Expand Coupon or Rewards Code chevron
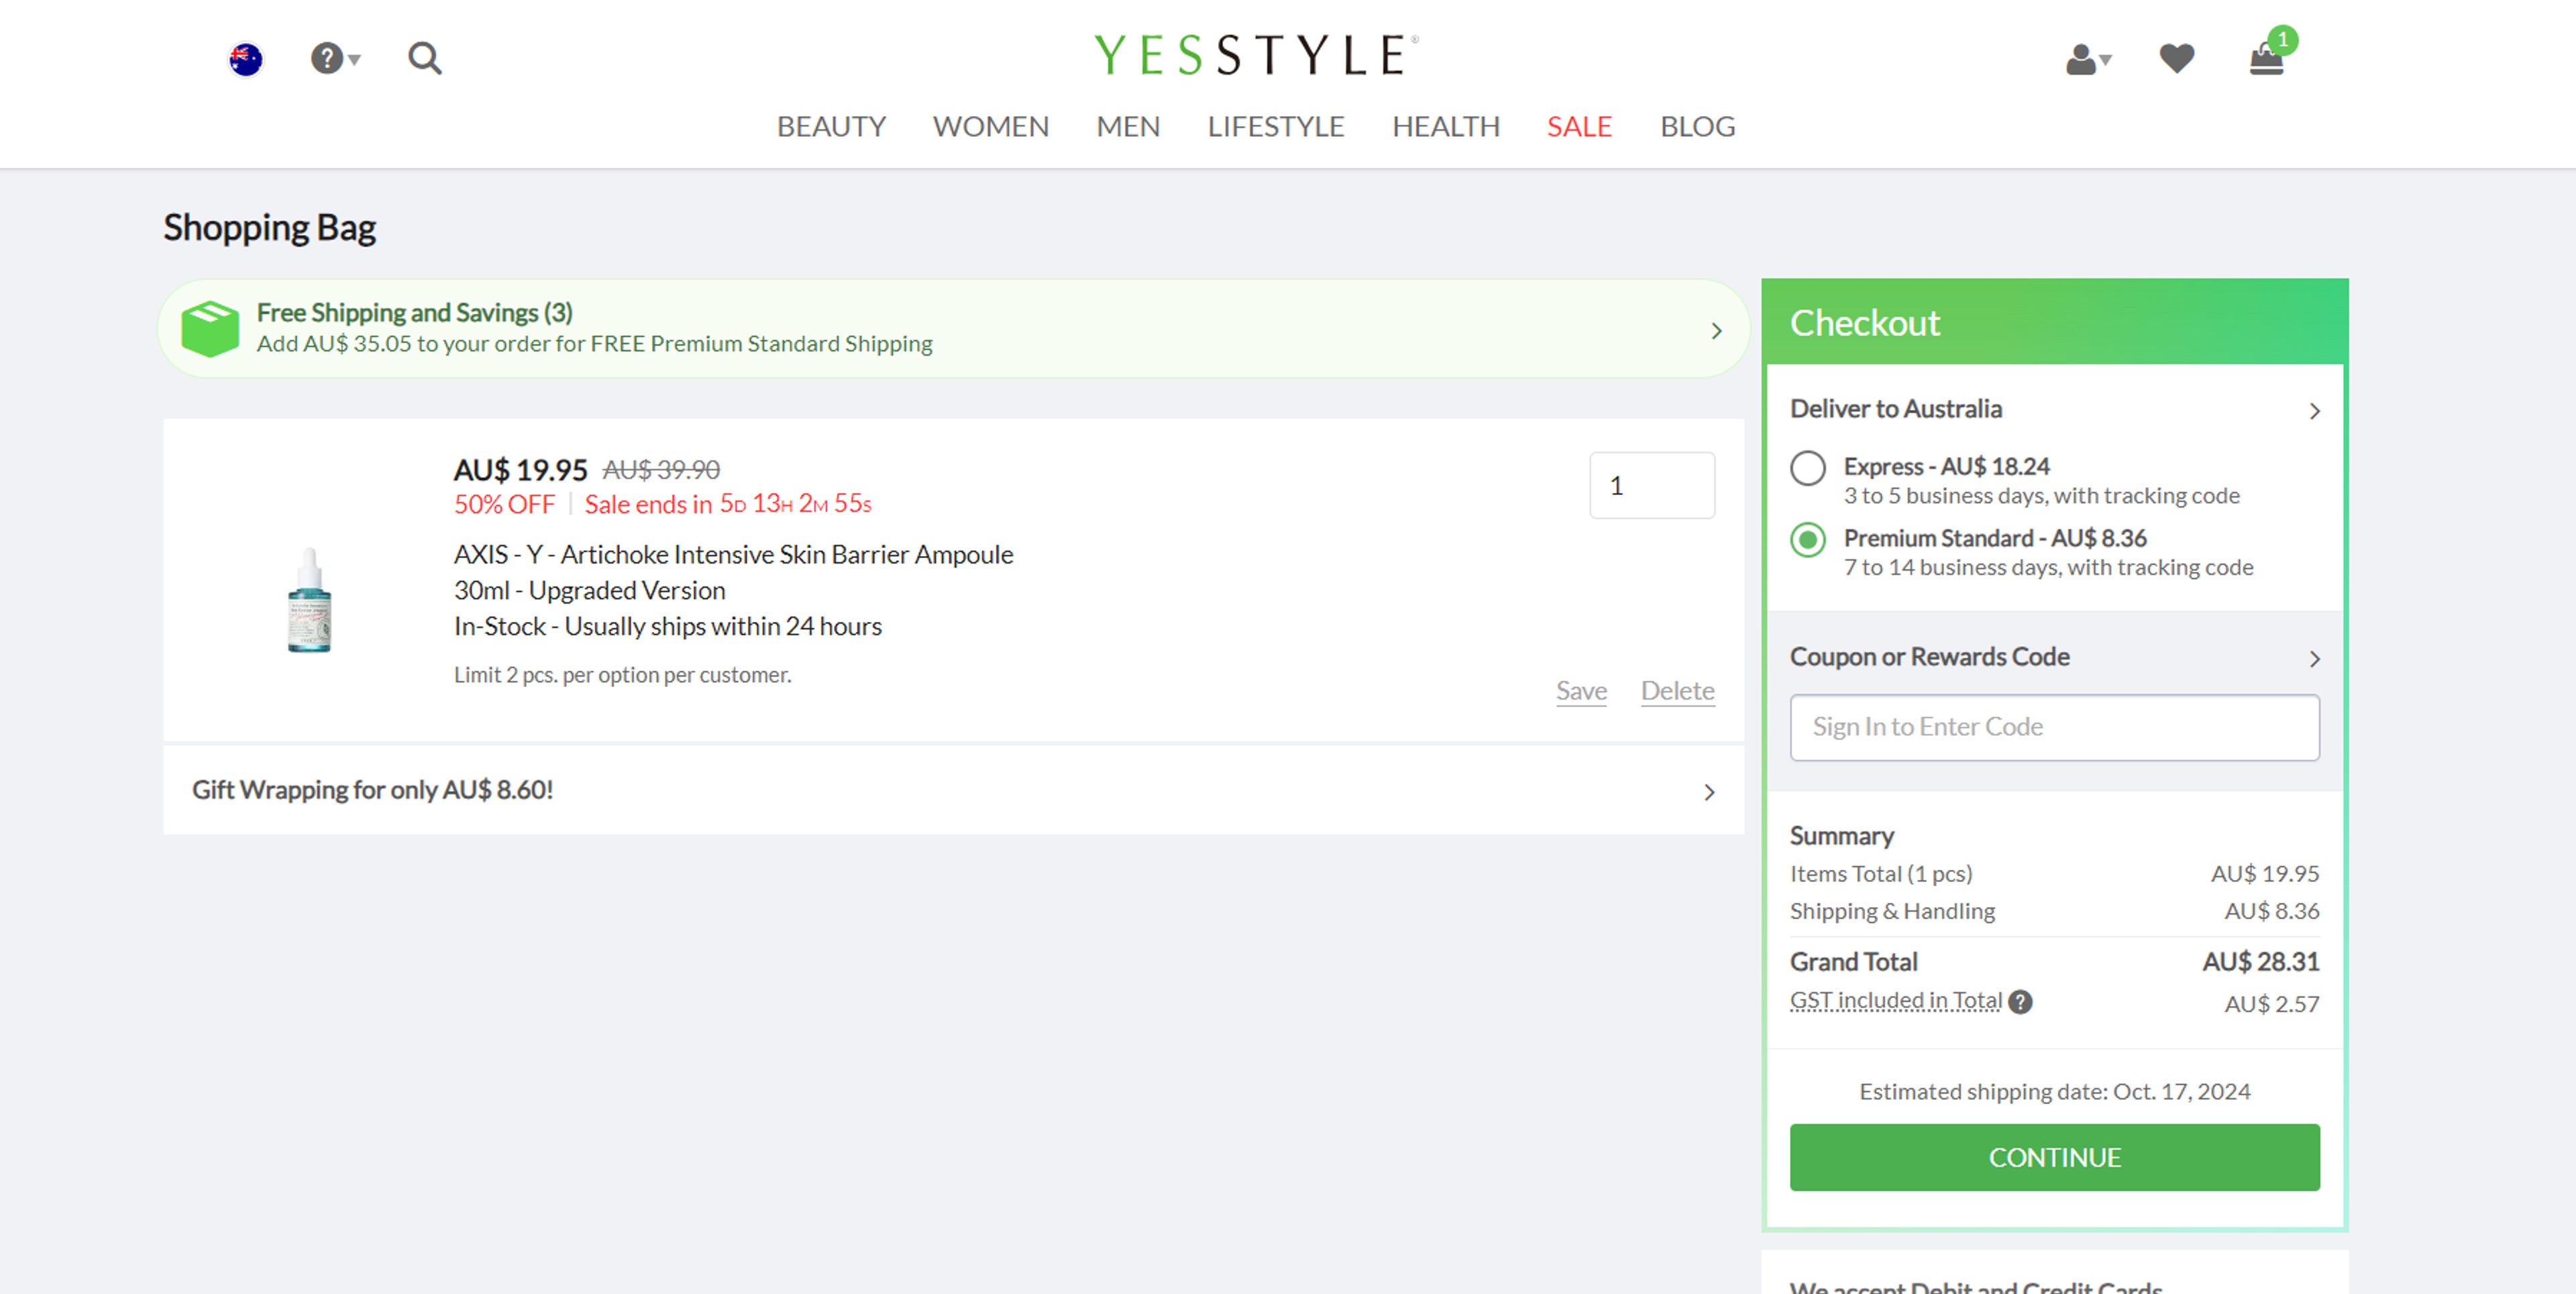The height and width of the screenshot is (1294, 2576). coord(2314,659)
